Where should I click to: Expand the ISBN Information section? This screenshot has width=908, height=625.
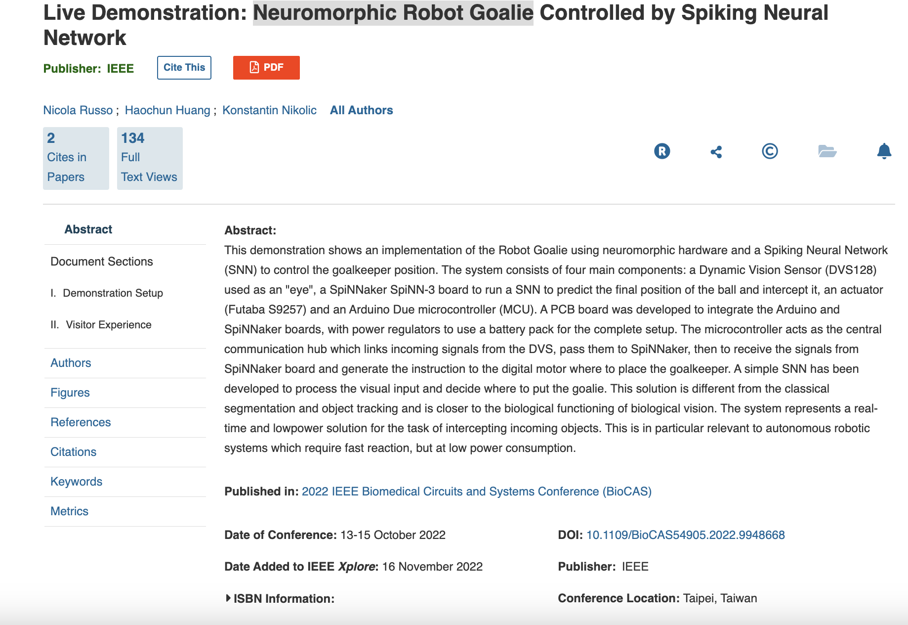[280, 598]
